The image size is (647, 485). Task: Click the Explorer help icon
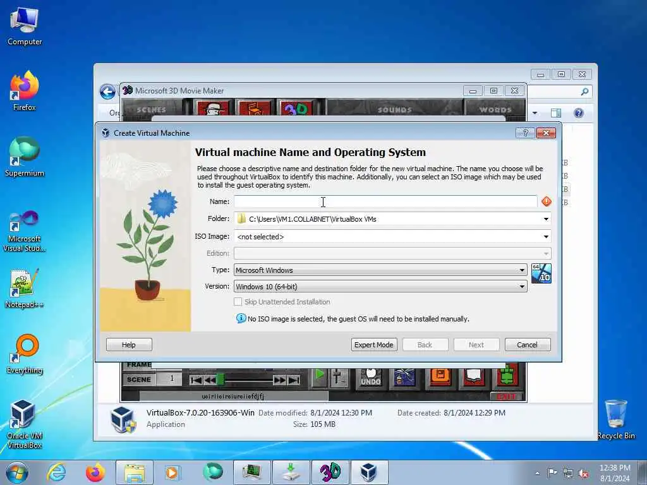click(x=579, y=113)
